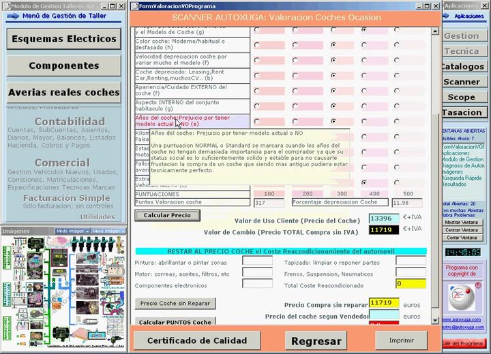The image size is (491, 354).
Task: Click the form scrollbar up arrow
Action: pos(435,31)
